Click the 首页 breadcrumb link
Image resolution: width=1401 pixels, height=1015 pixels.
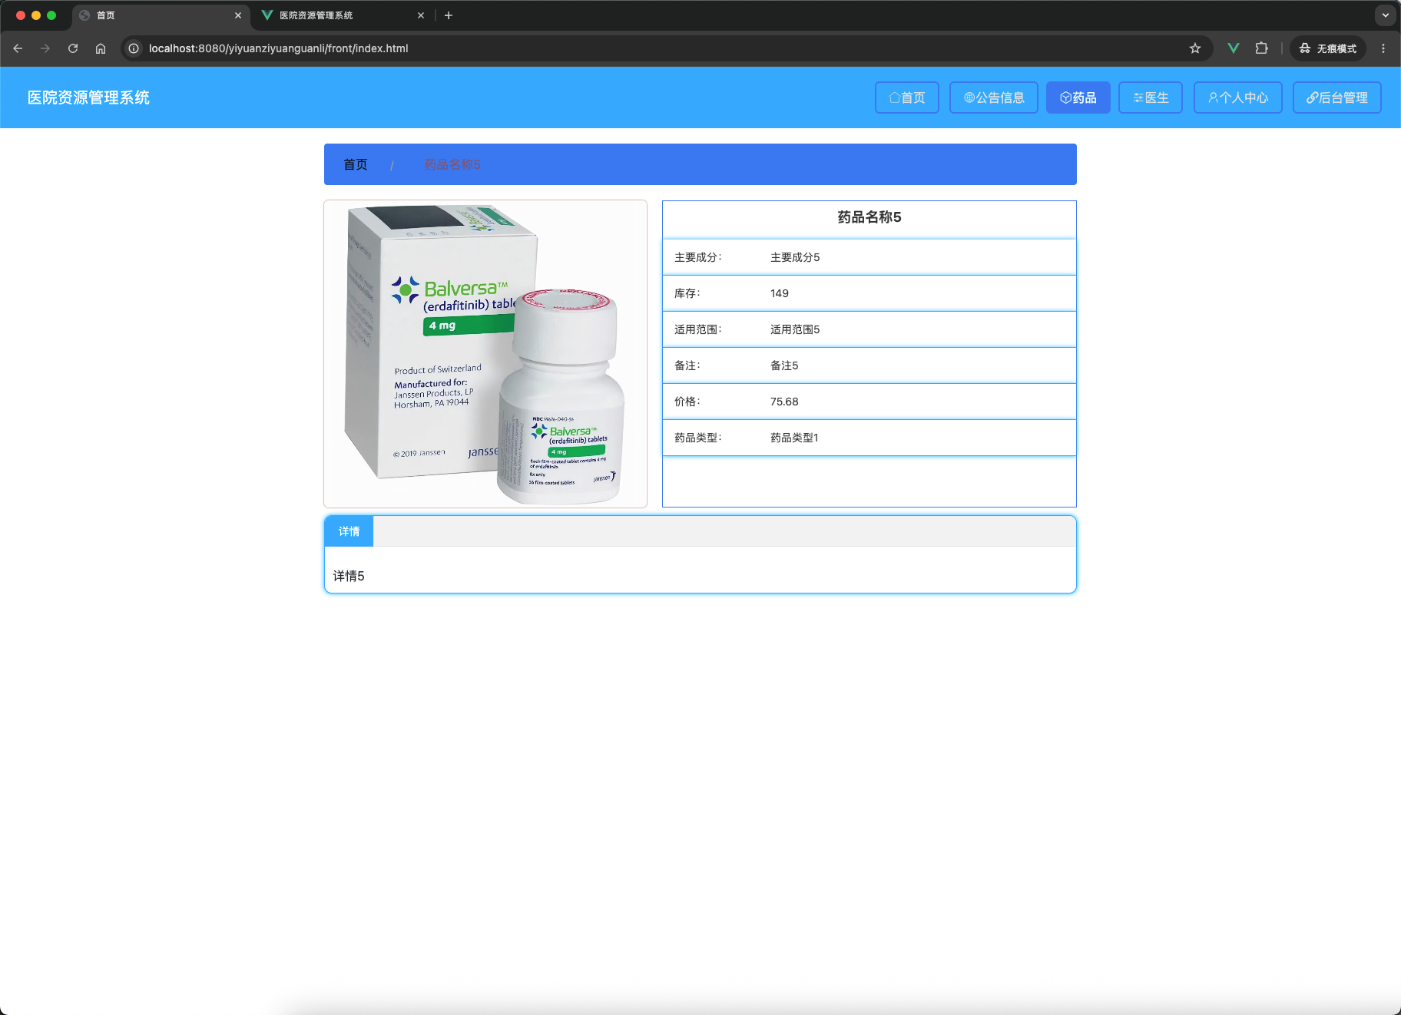356,164
